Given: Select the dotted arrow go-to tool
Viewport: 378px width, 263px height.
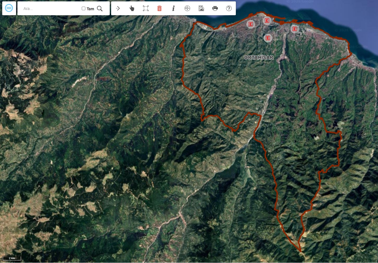Looking at the screenshot, I should [118, 8].
